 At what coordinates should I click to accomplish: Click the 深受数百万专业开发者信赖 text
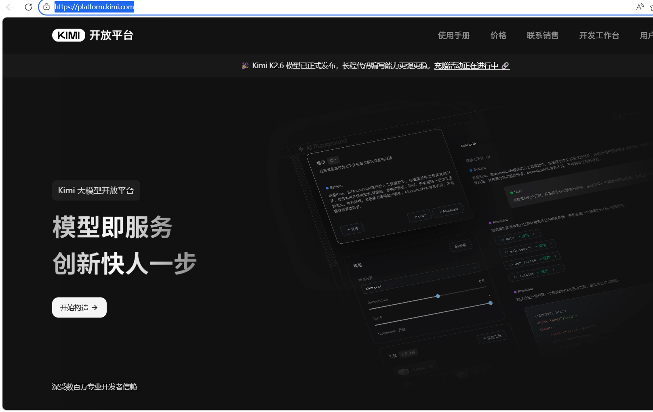[95, 387]
